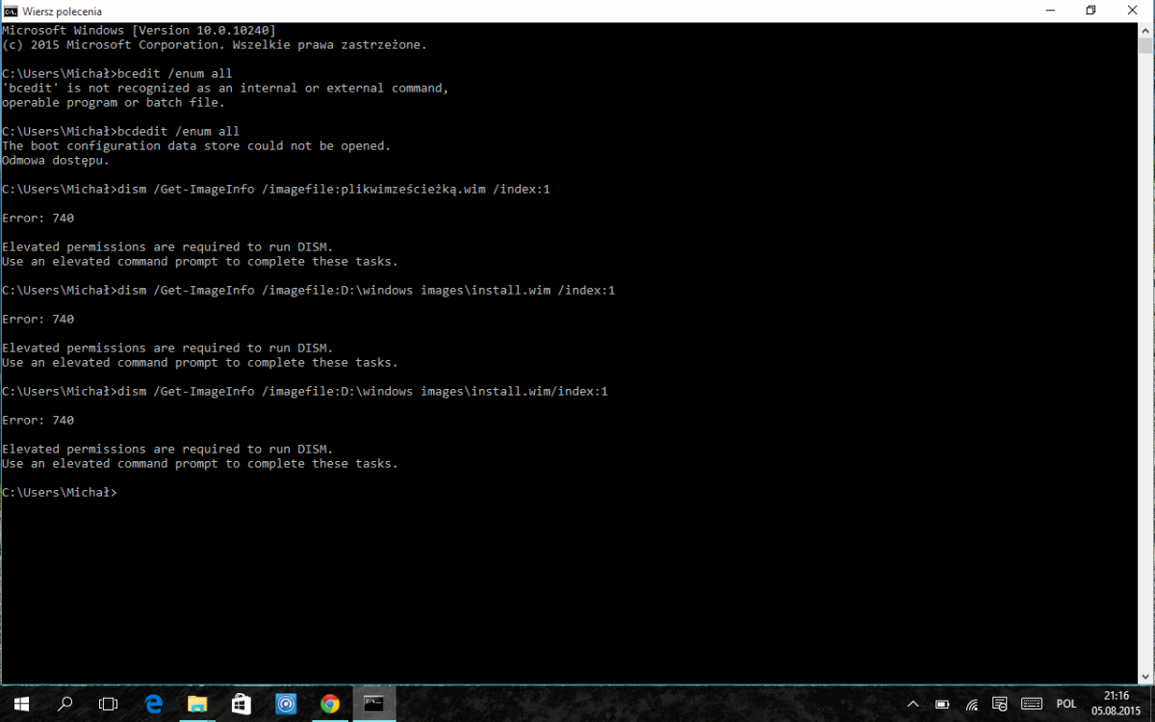Close the Command Prompt window

(1134, 11)
